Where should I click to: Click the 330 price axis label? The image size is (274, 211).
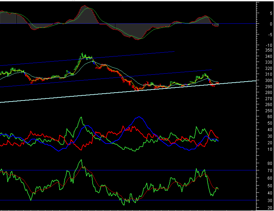pos(268,62)
